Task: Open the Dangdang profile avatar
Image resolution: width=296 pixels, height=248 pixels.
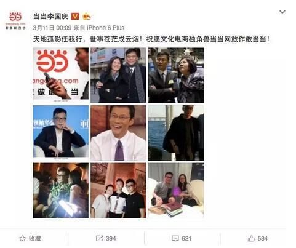Action: tap(15, 20)
